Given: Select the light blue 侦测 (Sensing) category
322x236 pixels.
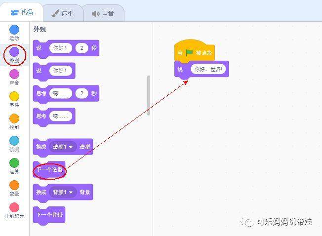Looking at the screenshot, I should (x=14, y=144).
